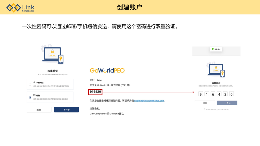
Task: Click the refresh icon beside 重新发送验证码
Action: tap(204, 109)
